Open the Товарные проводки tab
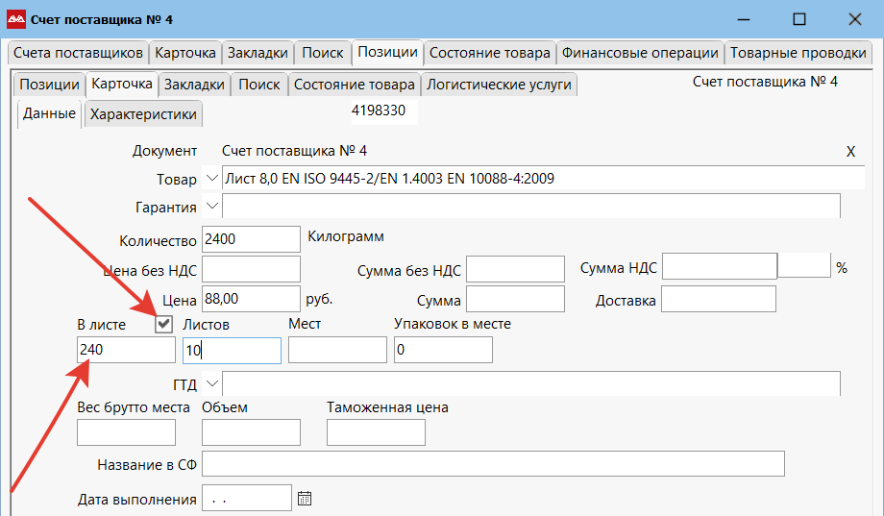 (x=798, y=53)
